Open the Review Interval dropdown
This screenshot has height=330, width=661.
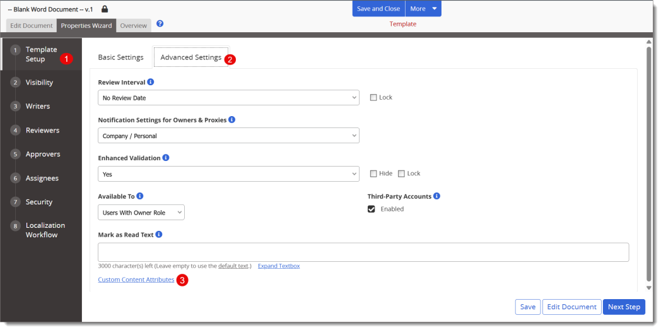[x=228, y=98]
